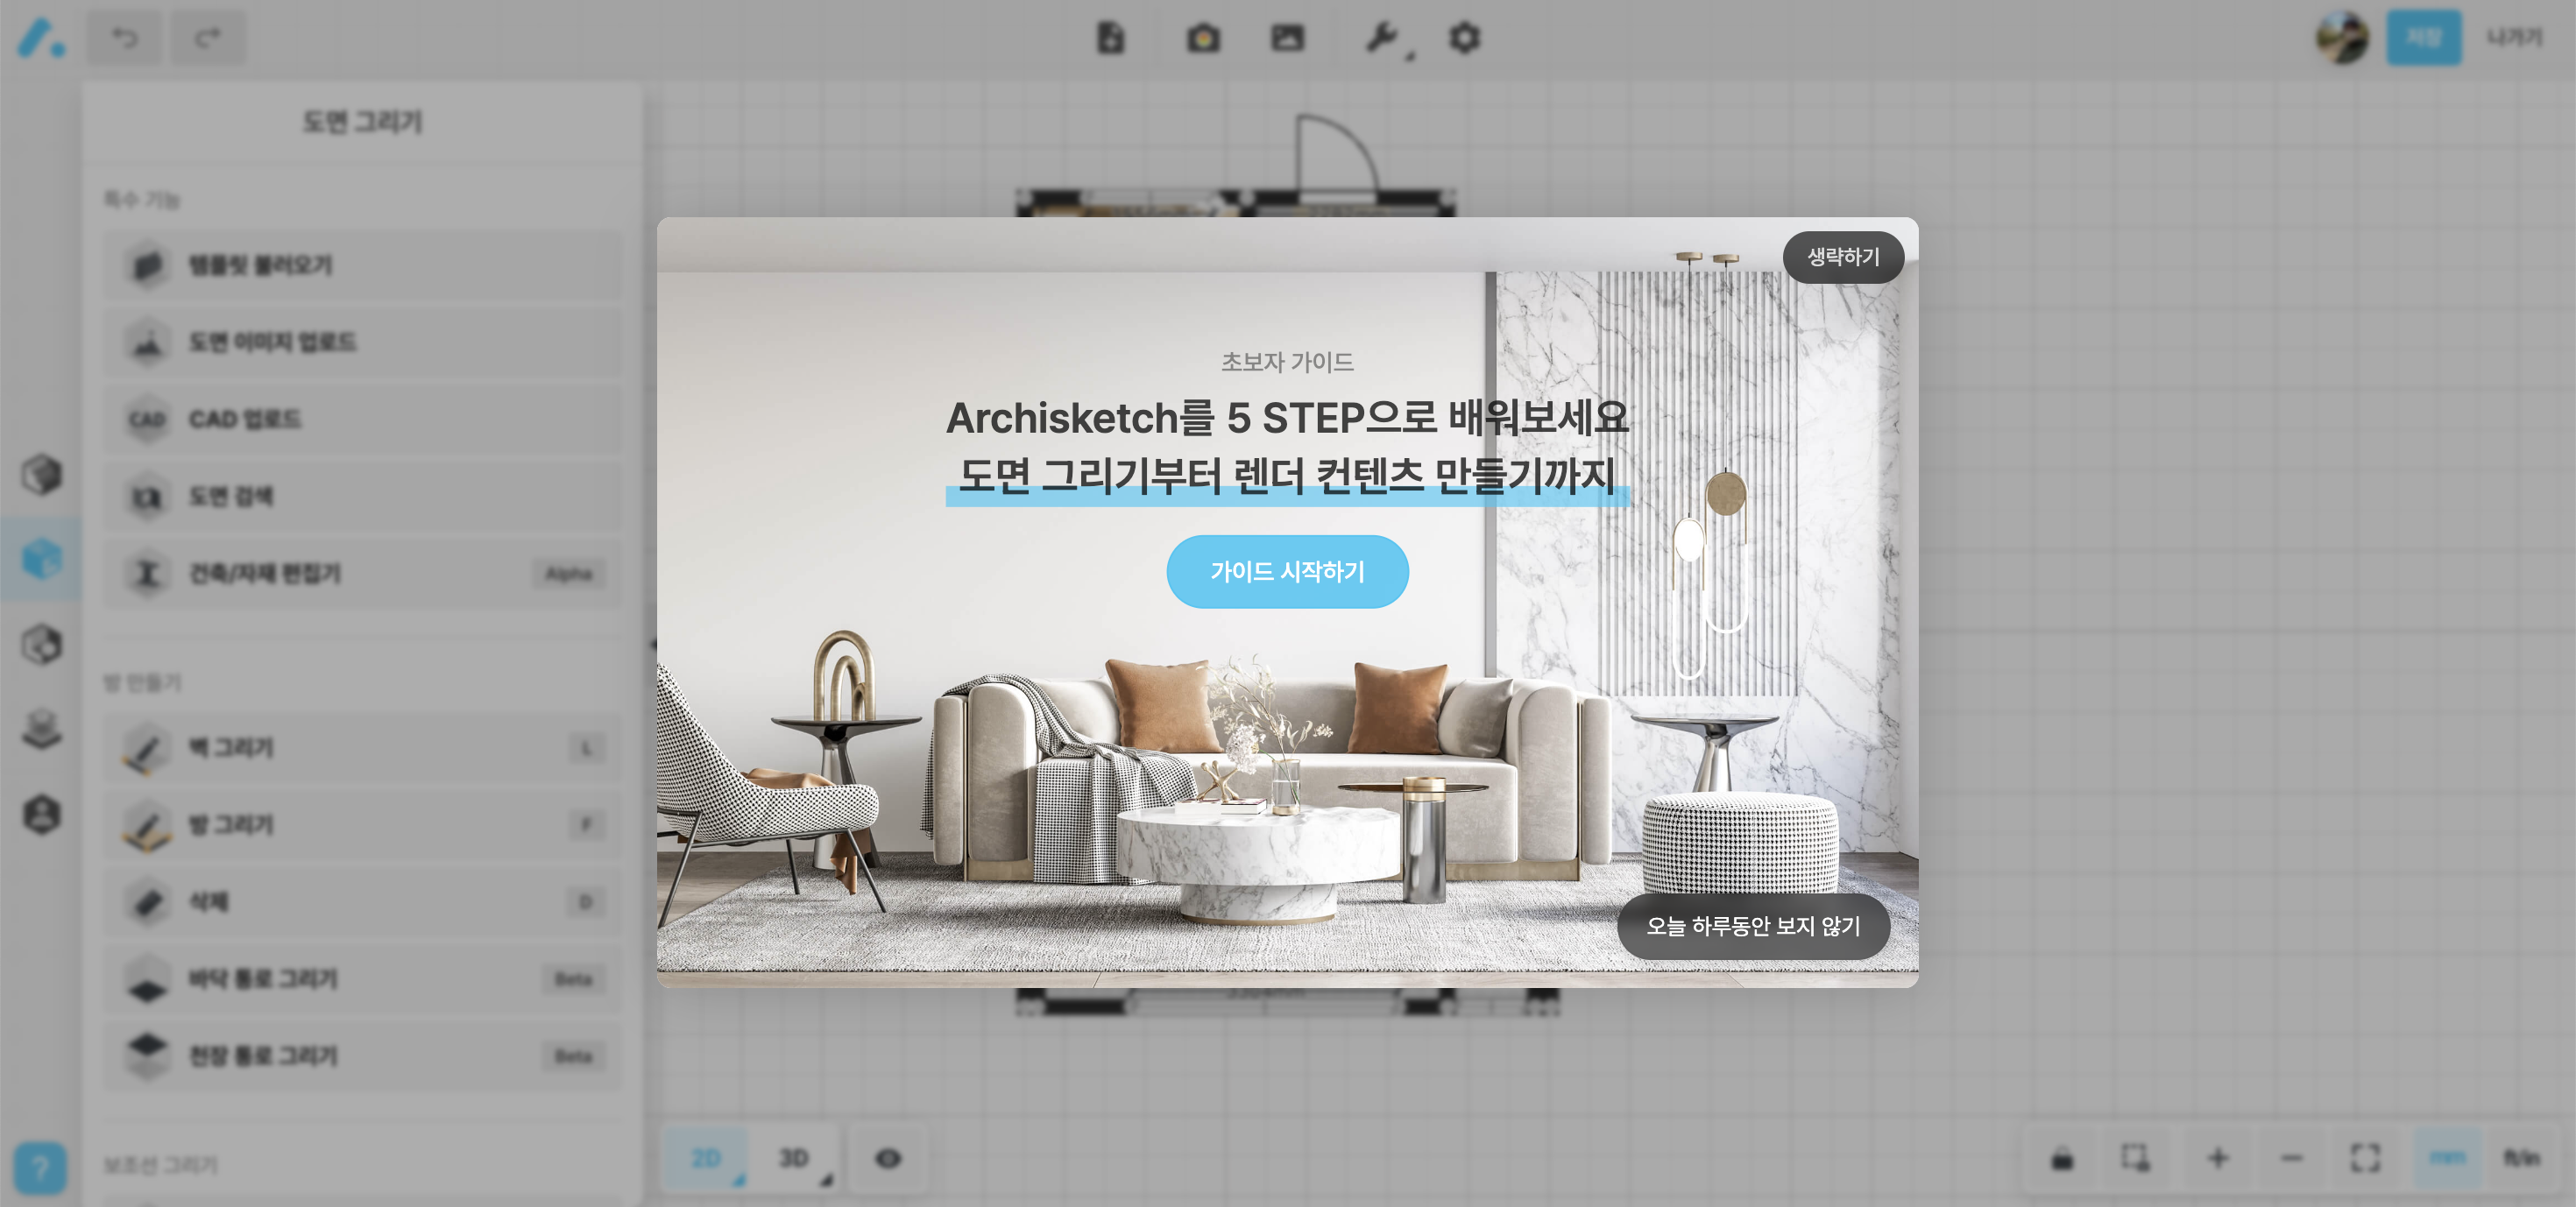
Task: Click the 가이드 시작하기 button
Action: click(x=1287, y=571)
